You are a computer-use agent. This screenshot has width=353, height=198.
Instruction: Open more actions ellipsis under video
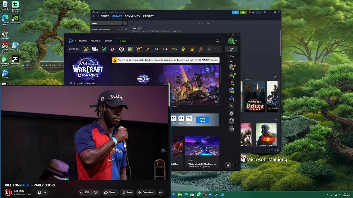[x=161, y=193]
